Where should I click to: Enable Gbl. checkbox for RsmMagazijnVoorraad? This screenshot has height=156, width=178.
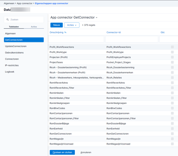pyautogui.click(x=172, y=144)
